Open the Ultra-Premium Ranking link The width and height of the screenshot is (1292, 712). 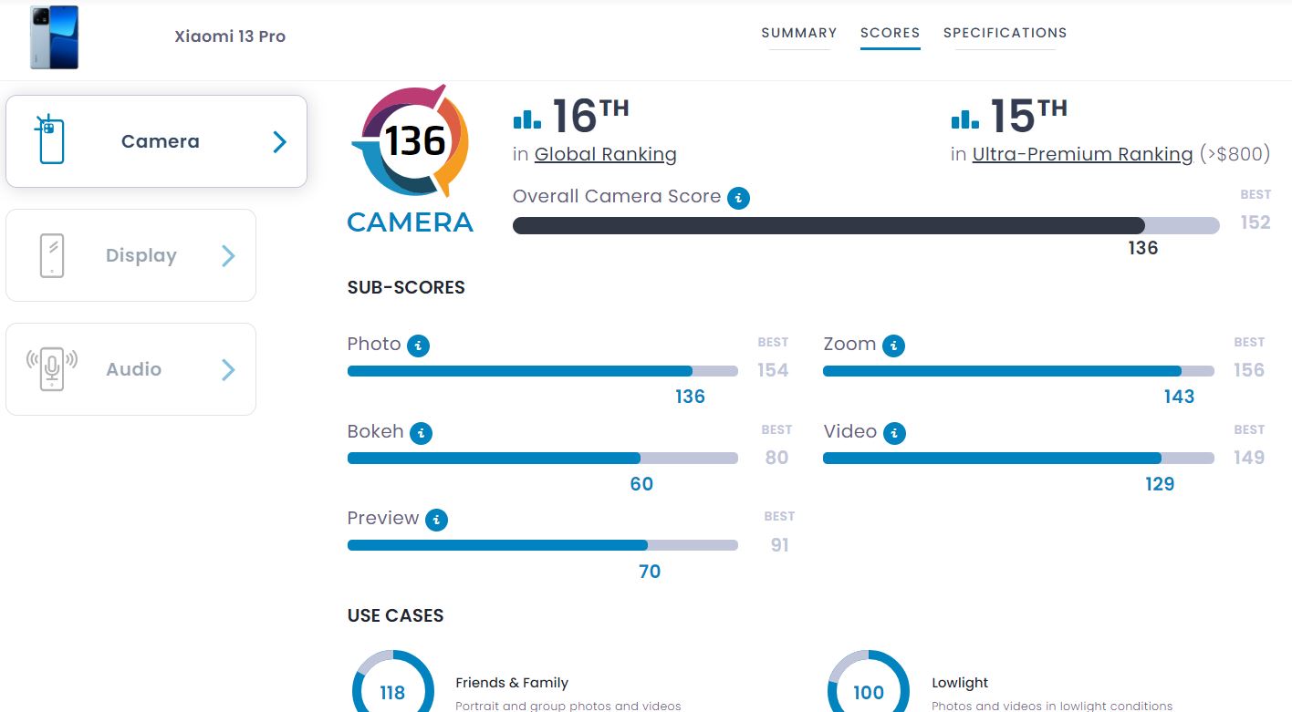coord(1082,154)
